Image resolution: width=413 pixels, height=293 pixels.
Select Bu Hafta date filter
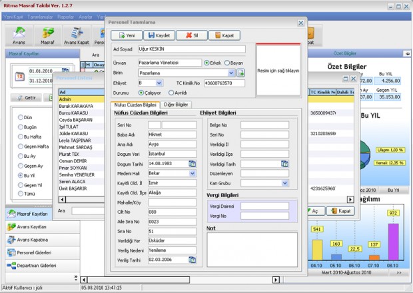click(20, 137)
